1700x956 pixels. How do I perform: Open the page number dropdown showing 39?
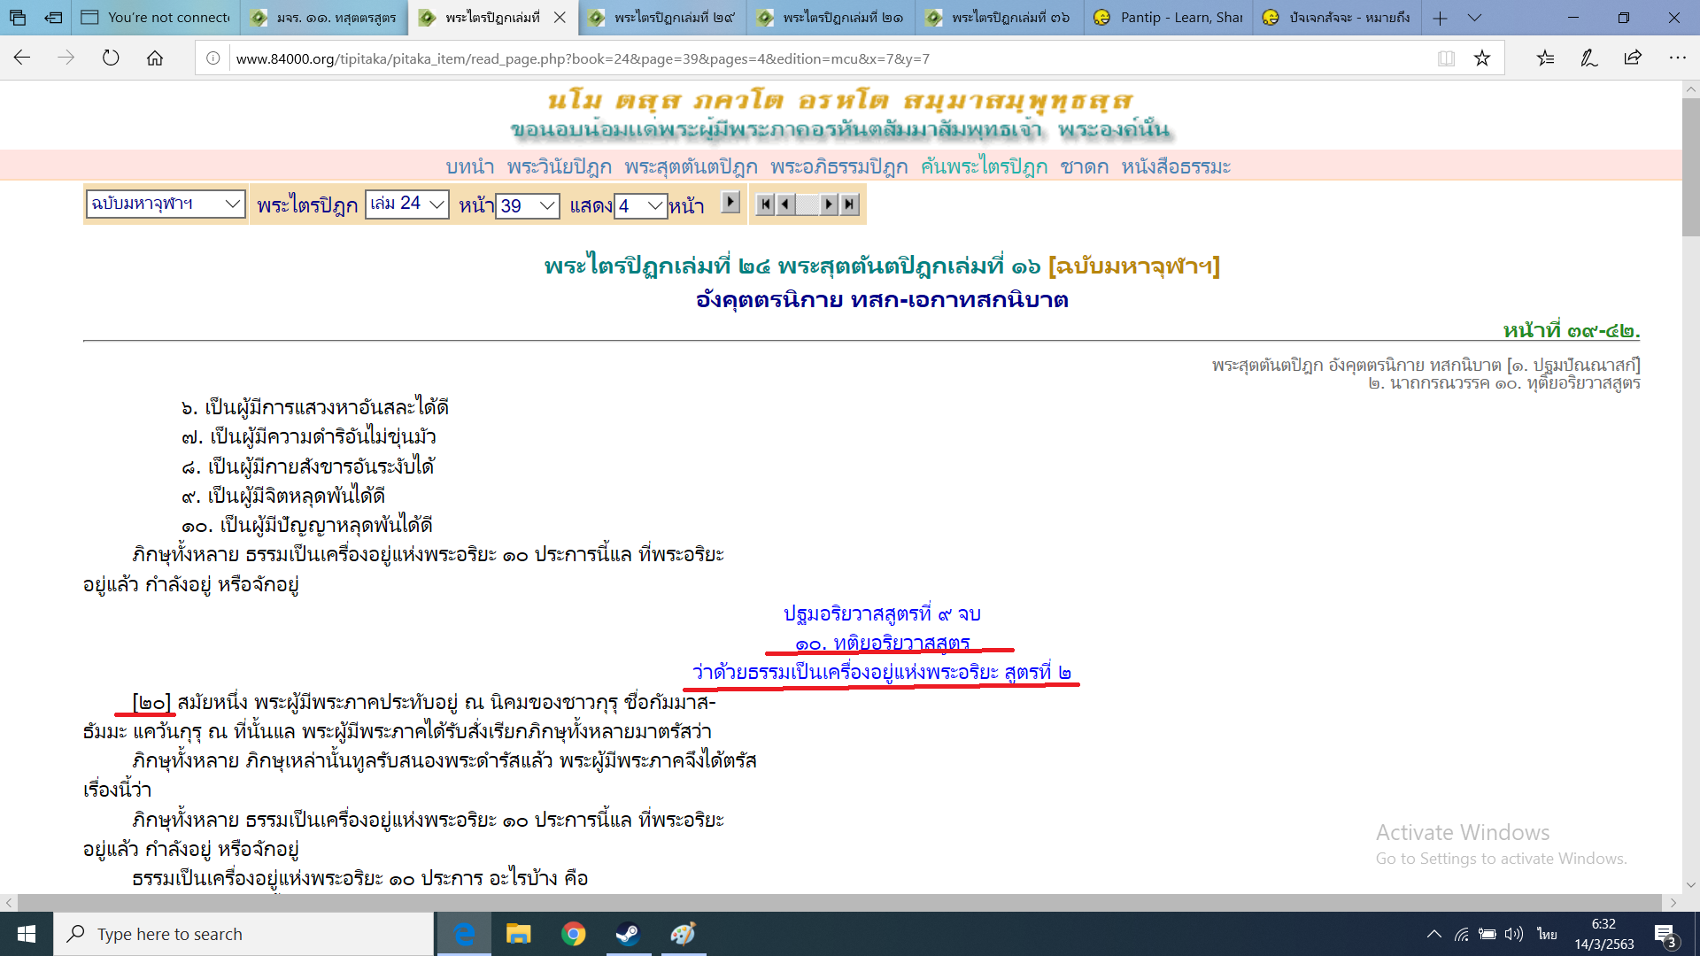tap(528, 205)
